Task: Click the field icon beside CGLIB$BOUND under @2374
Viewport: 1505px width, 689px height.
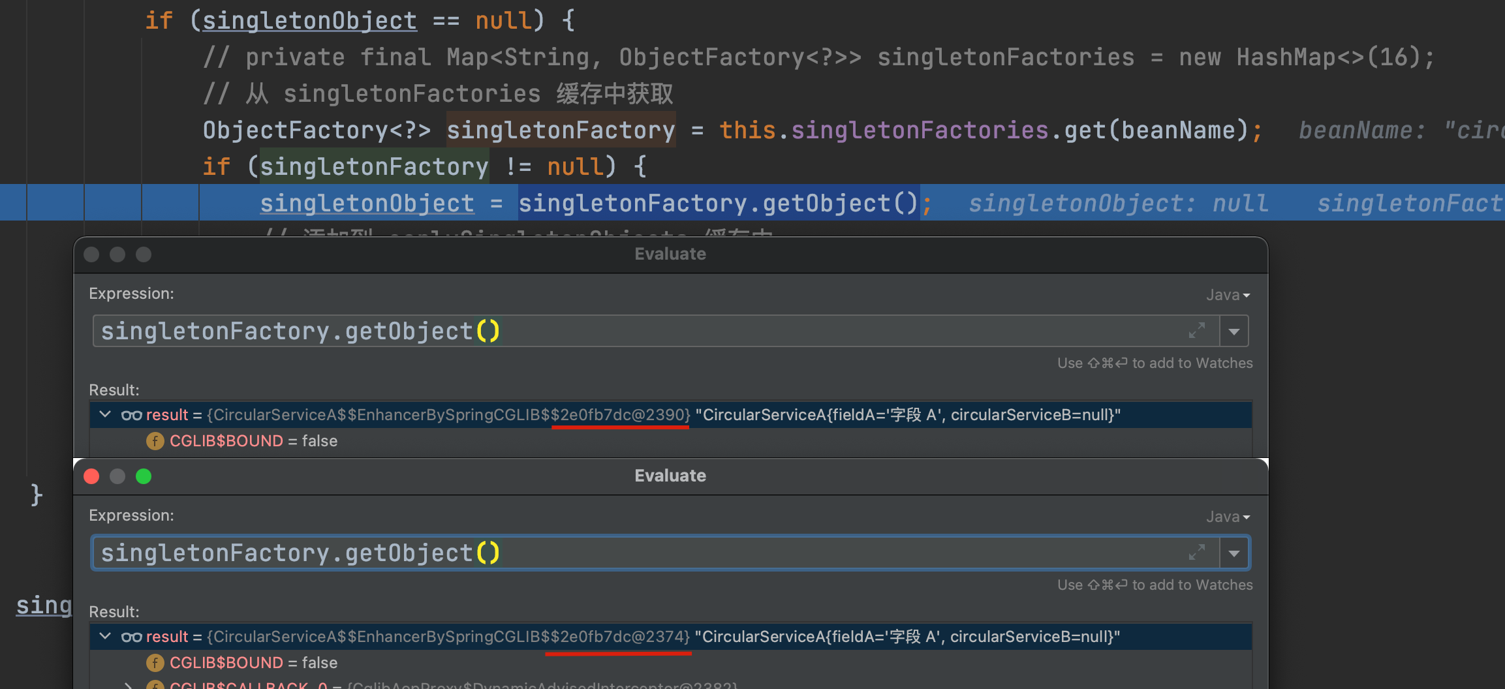Action: (x=155, y=663)
